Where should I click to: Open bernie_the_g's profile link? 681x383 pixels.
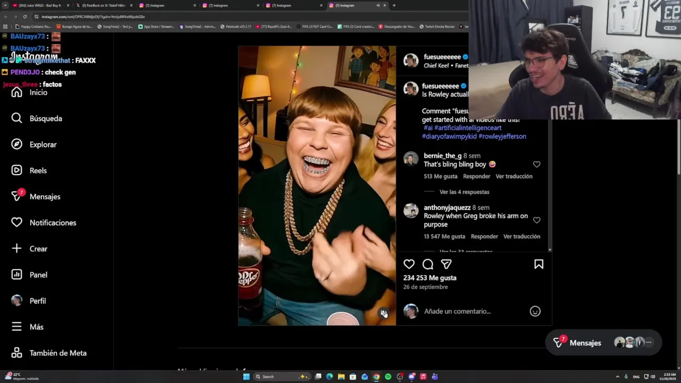coord(443,156)
